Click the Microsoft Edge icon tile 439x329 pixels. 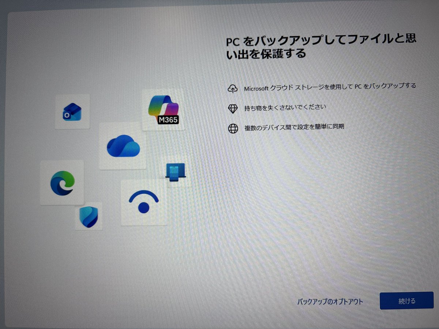(x=62, y=182)
